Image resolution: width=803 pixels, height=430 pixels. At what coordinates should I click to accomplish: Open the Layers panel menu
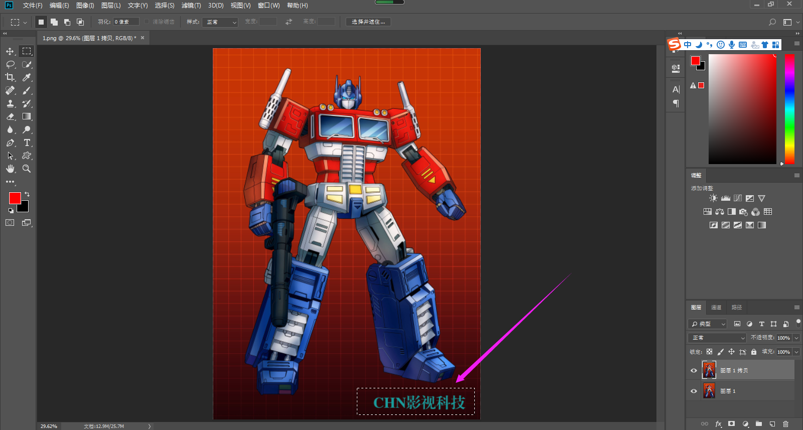pyautogui.click(x=796, y=307)
